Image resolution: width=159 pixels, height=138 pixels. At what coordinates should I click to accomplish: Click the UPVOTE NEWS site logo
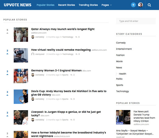click(17, 5)
